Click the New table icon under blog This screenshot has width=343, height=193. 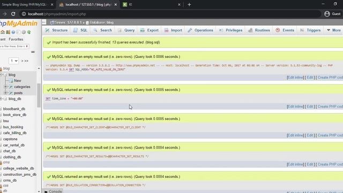(x=11, y=81)
